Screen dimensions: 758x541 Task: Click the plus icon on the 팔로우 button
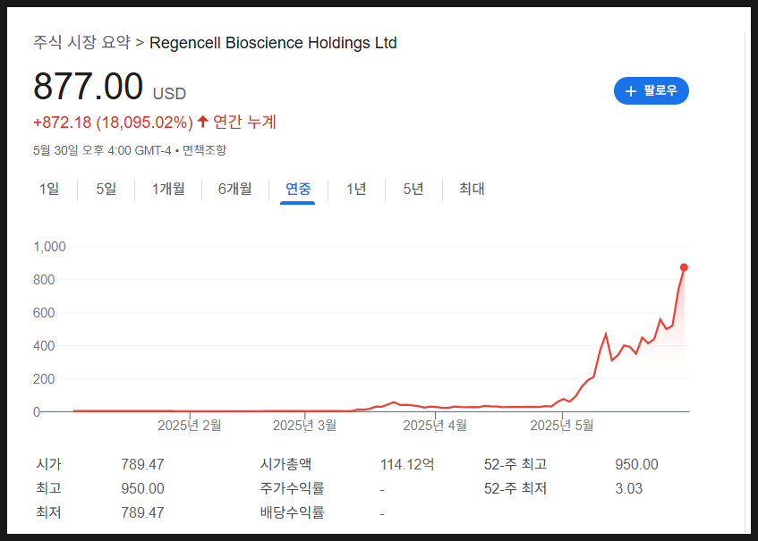[630, 91]
